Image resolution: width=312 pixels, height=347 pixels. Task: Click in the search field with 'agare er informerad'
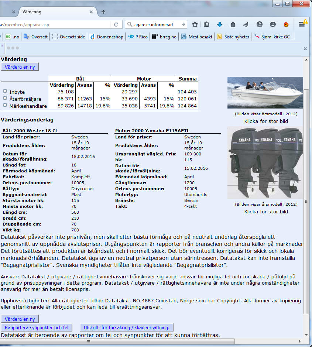(155, 25)
